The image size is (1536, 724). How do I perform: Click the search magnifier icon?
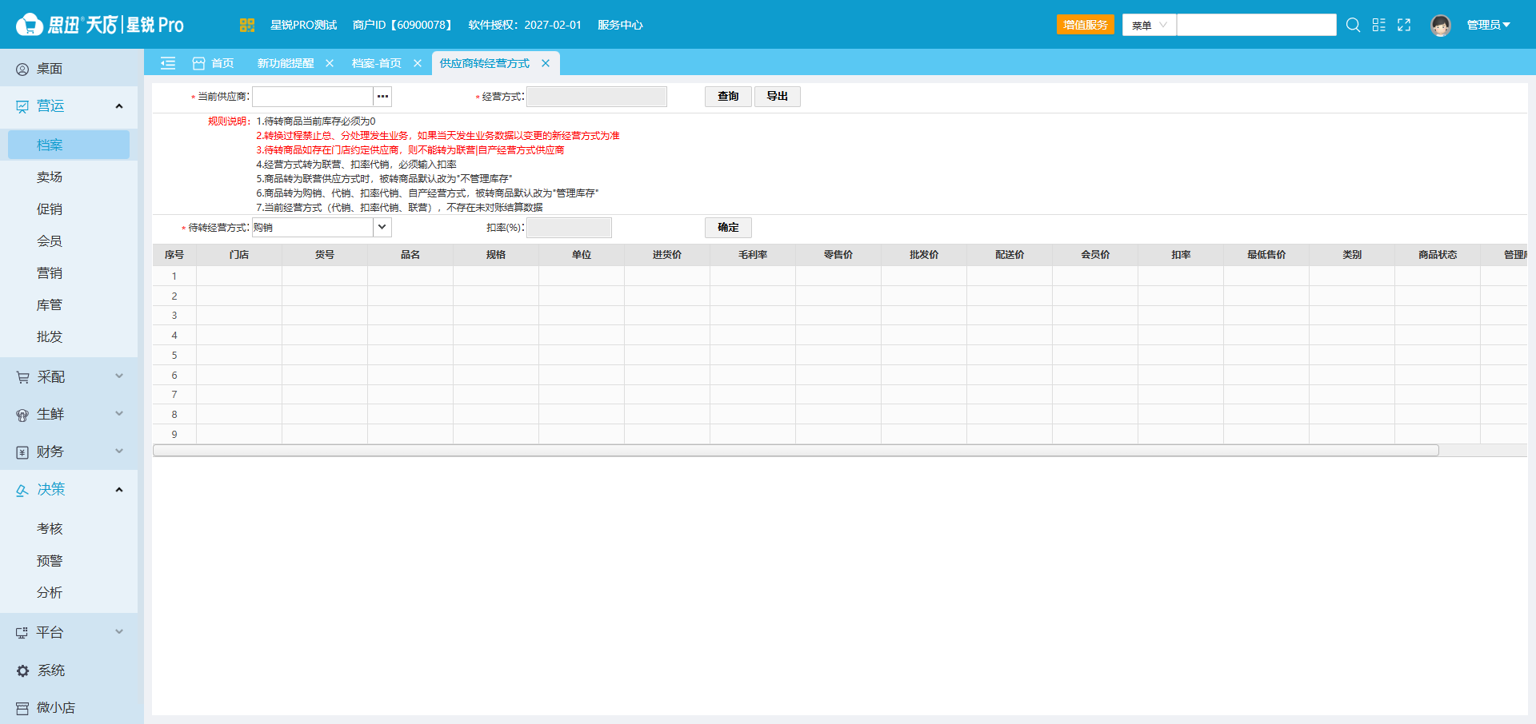(x=1353, y=25)
